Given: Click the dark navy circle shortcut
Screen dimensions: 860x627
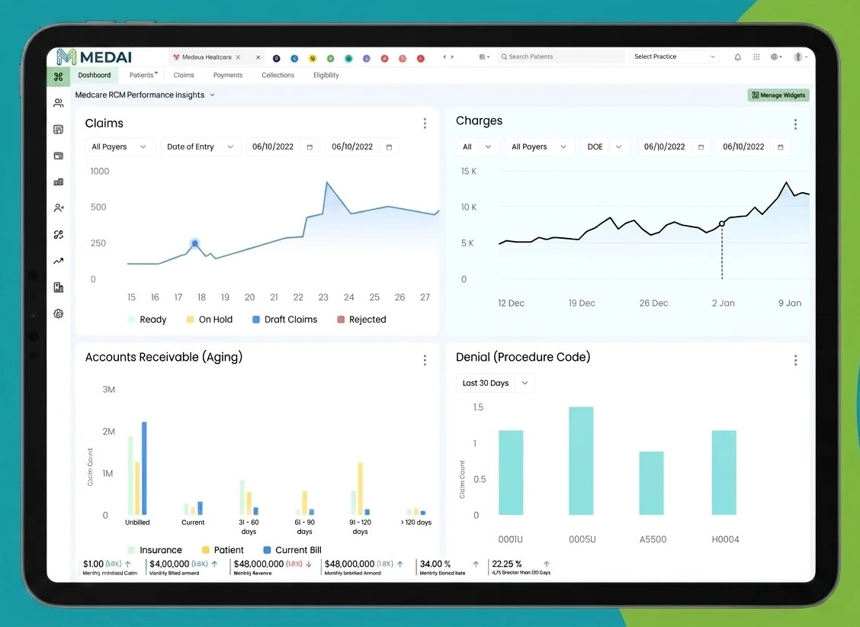Looking at the screenshot, I should point(277,58).
